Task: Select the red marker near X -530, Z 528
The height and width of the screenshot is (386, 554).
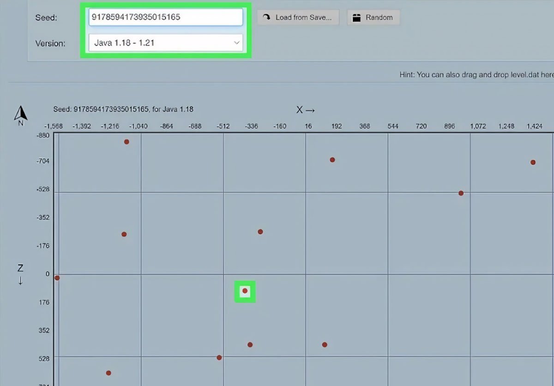Action: click(219, 358)
